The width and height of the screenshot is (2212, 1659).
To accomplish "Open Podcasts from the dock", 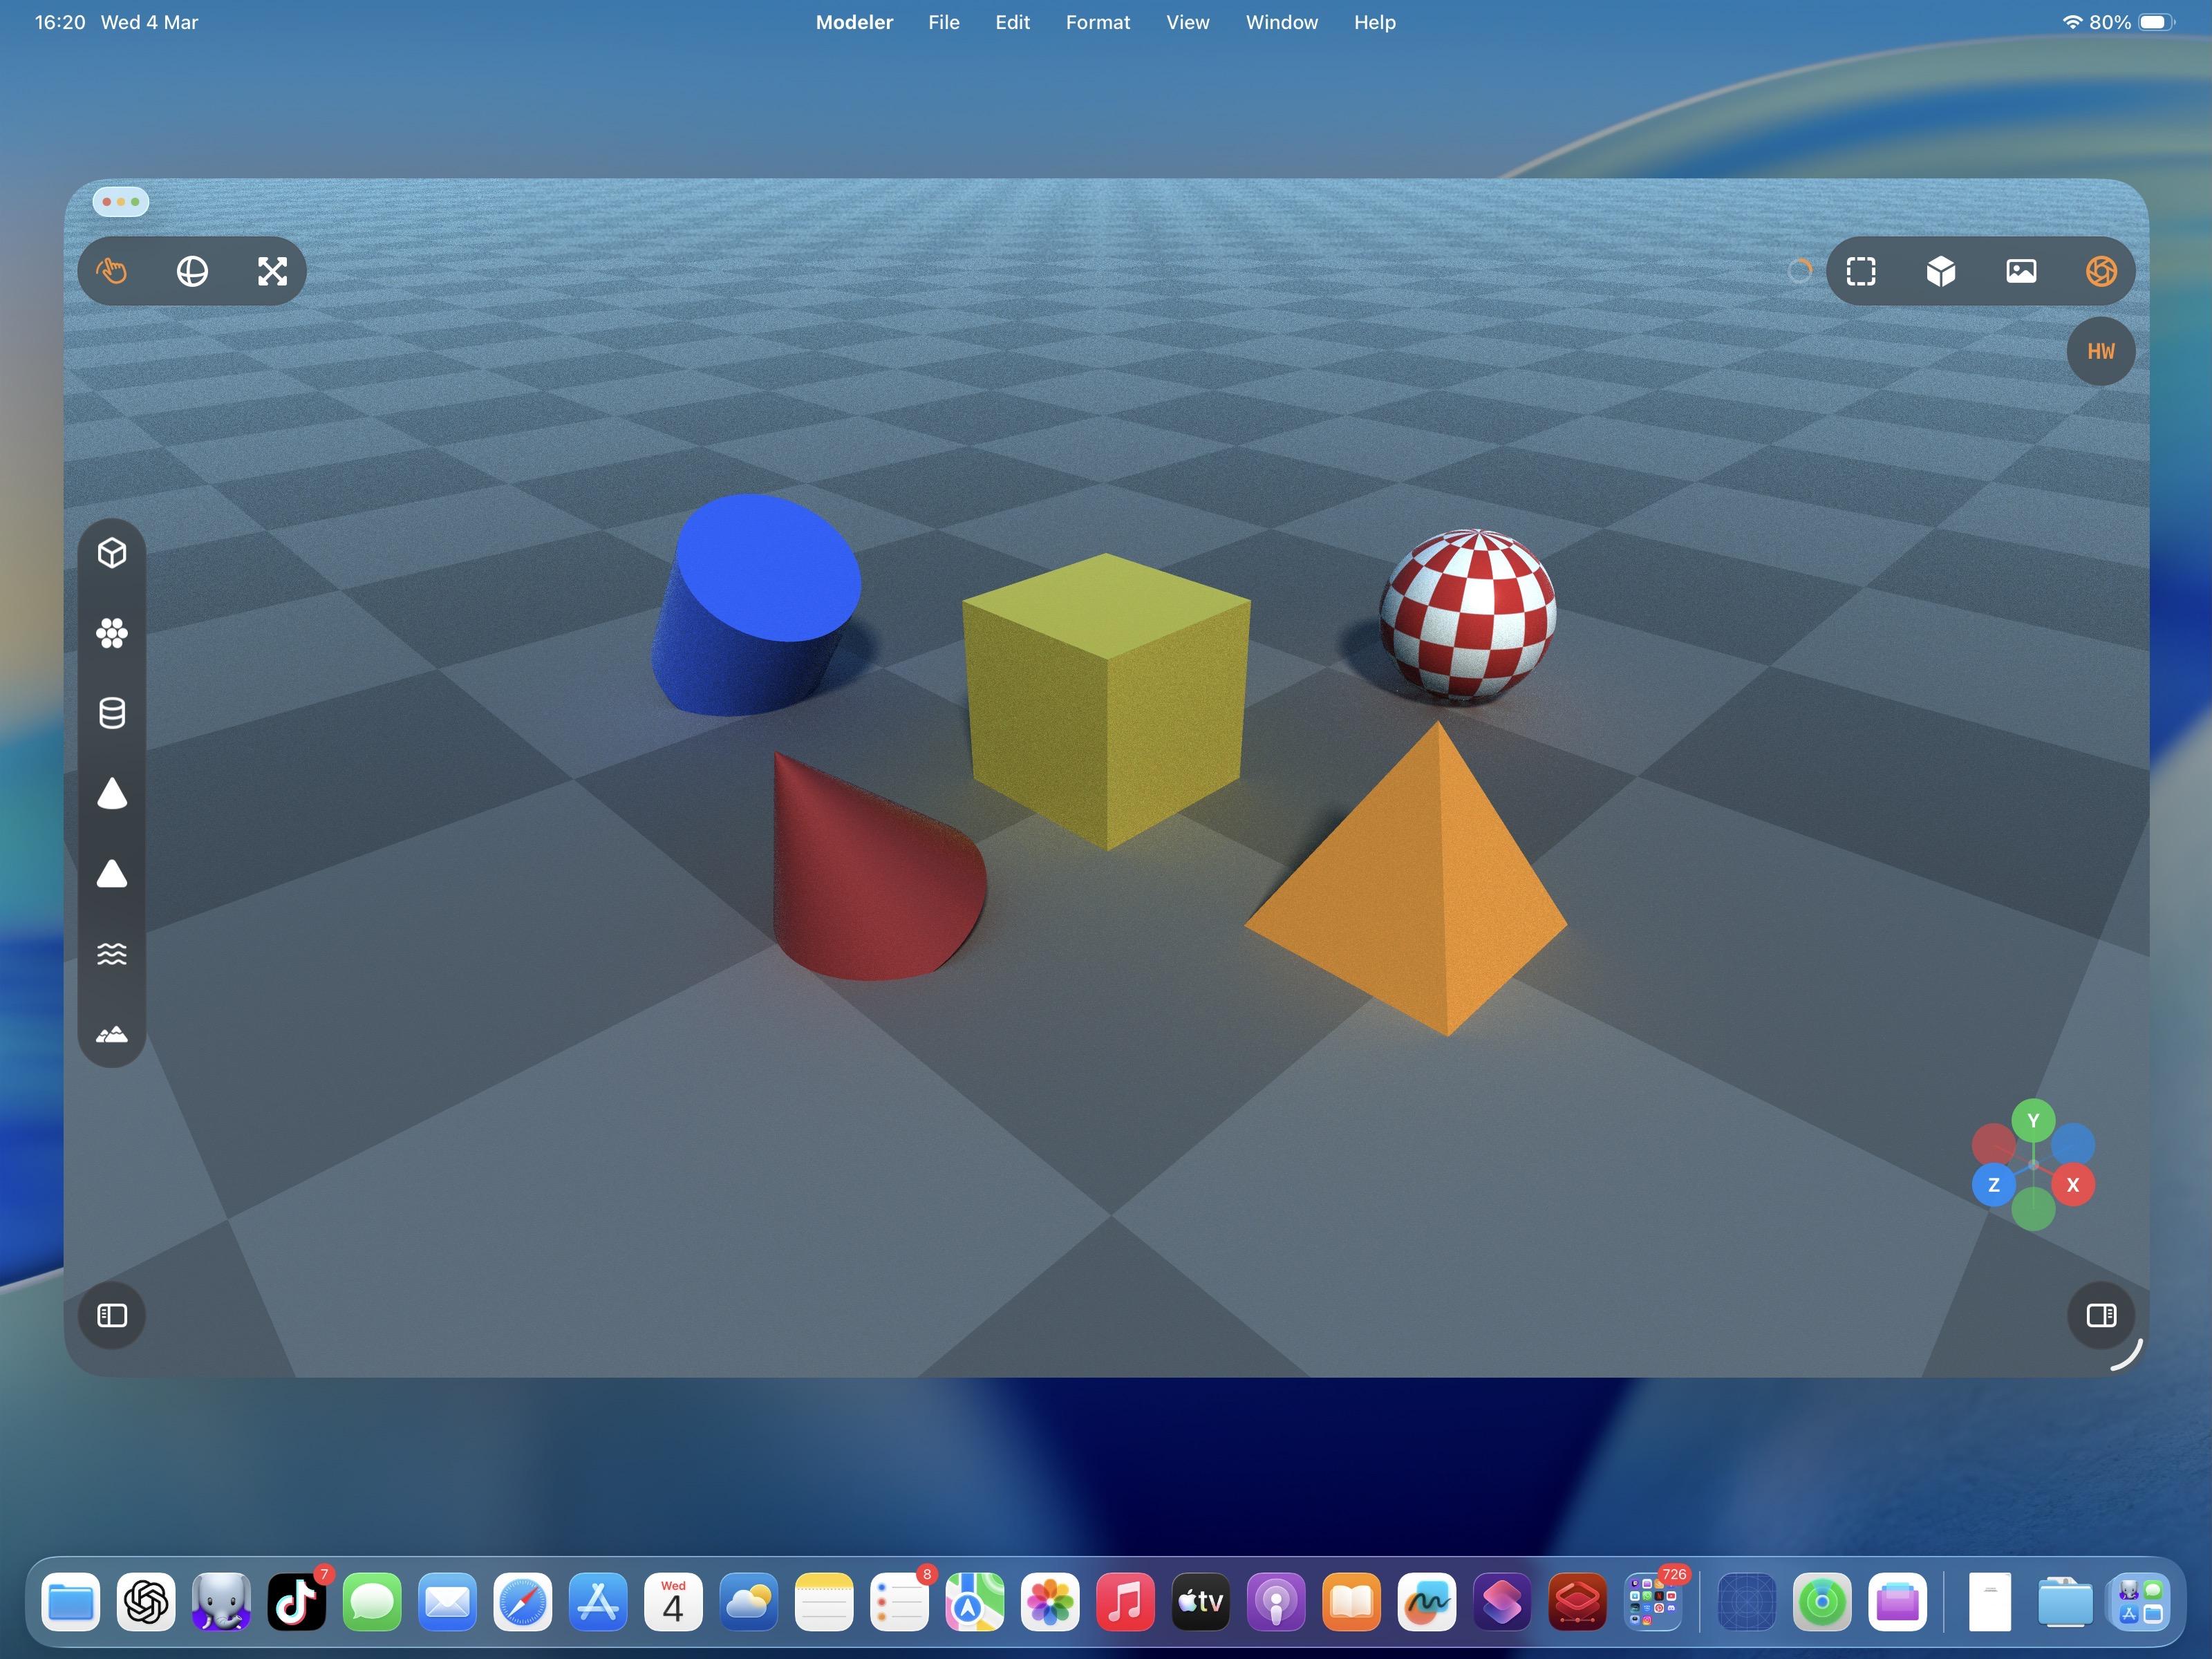I will tap(1276, 1603).
